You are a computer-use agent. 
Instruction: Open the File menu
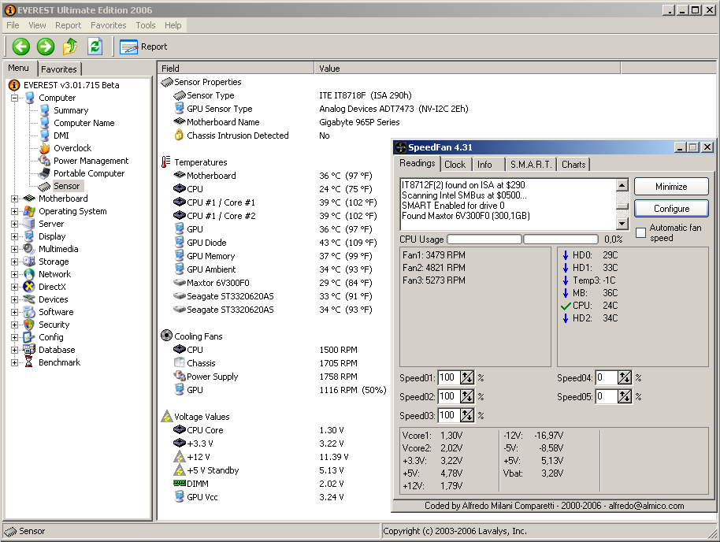pyautogui.click(x=13, y=25)
